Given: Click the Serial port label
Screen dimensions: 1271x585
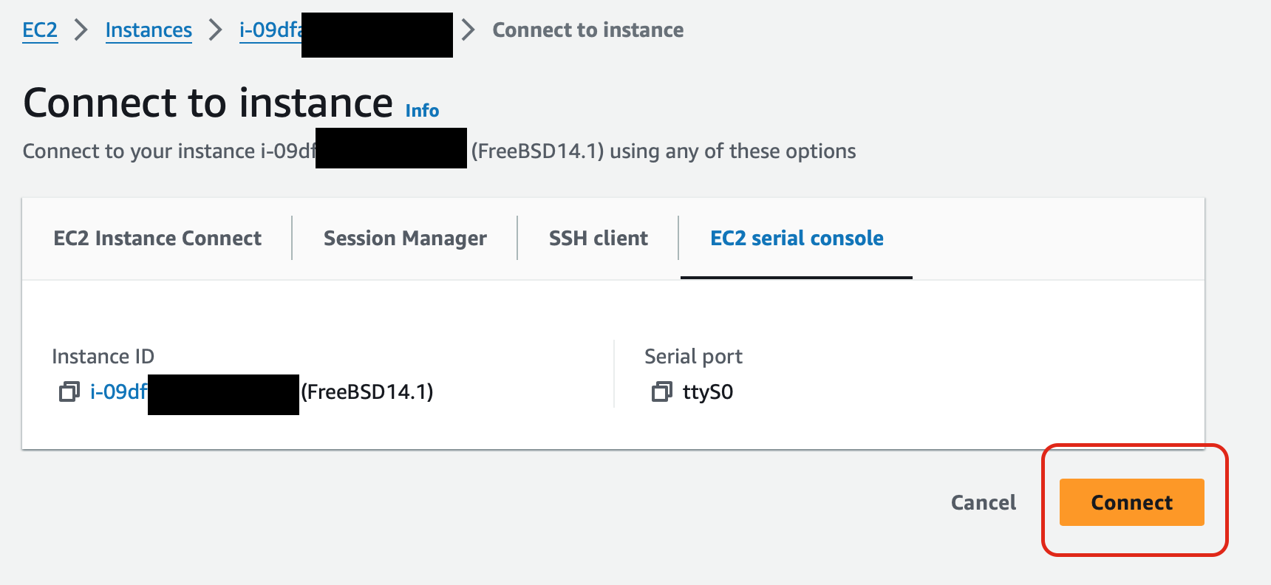Looking at the screenshot, I should [x=693, y=357].
